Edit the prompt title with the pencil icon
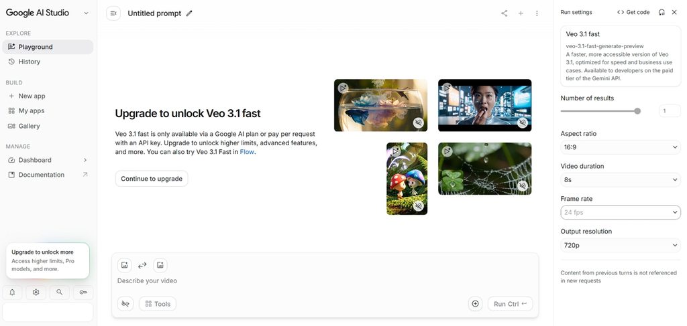 click(189, 13)
